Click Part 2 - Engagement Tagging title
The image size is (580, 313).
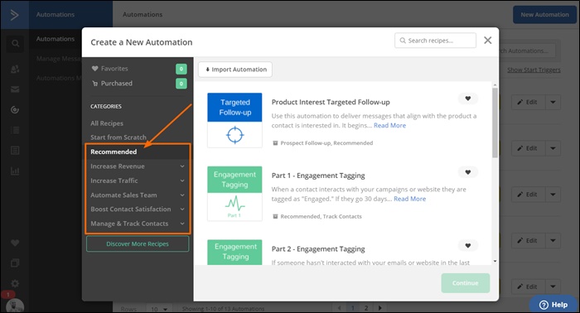coord(318,249)
